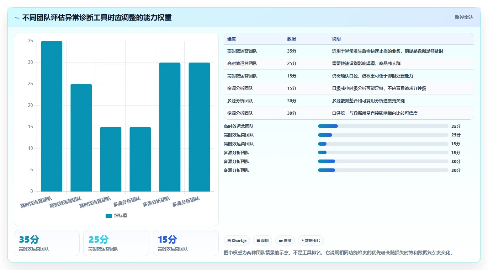The width and height of the screenshot is (488, 270).
Task: Click the 维度 column header
Action: (232, 39)
